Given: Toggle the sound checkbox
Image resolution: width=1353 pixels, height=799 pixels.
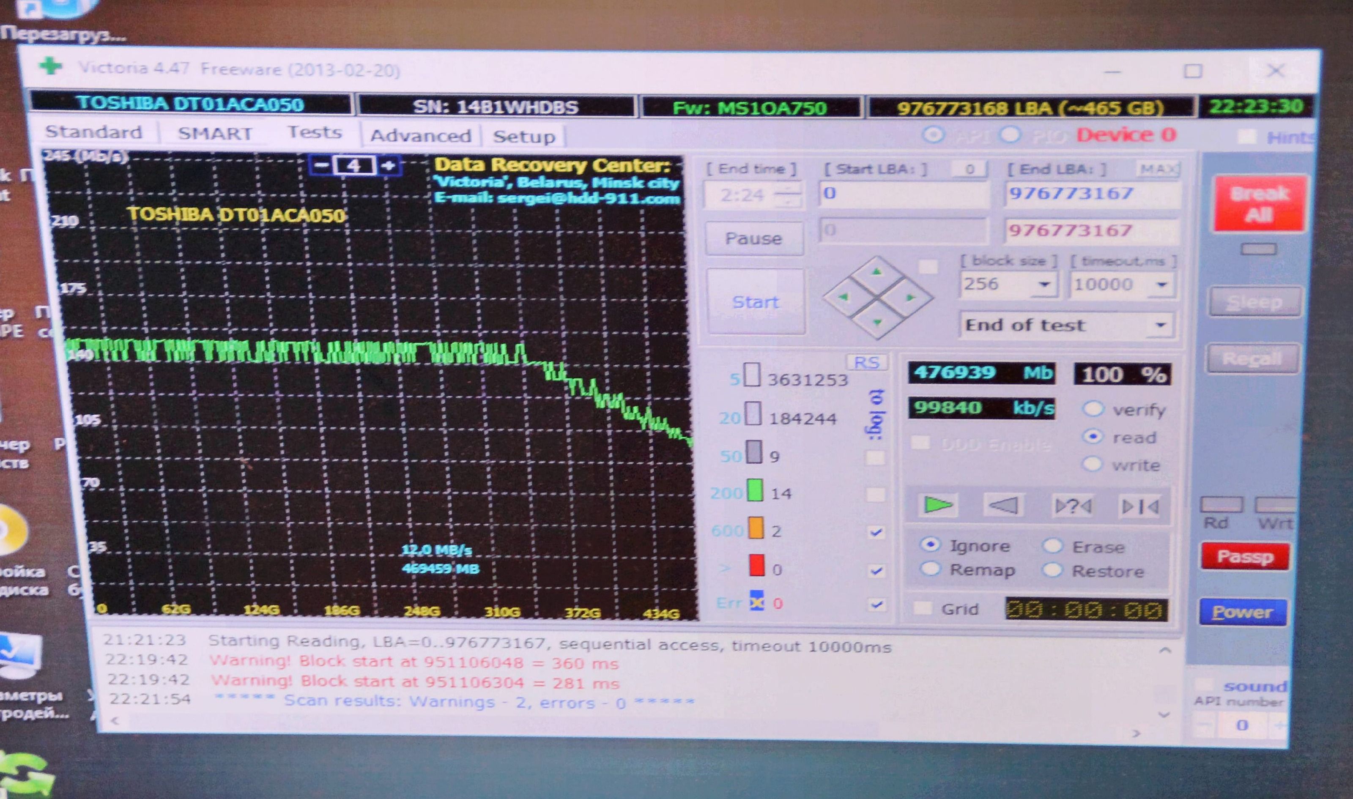Looking at the screenshot, I should point(1203,685).
